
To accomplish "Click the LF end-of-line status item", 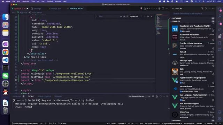I will (x=137, y=124).
